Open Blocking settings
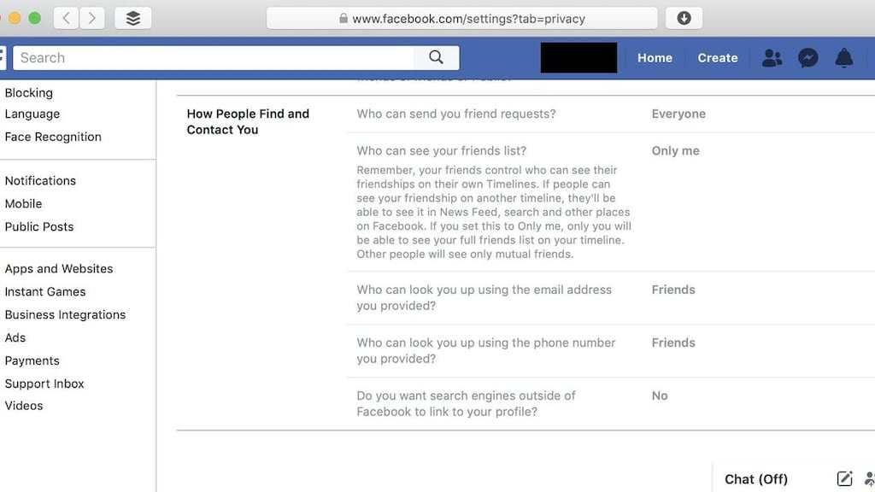 (28, 92)
